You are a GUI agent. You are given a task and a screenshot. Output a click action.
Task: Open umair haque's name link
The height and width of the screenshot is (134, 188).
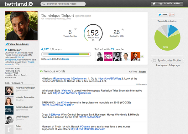pyautogui.click(x=22, y=117)
